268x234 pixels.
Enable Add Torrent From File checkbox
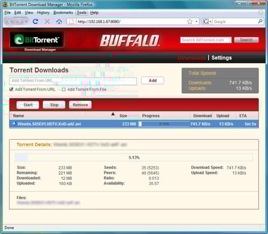[64, 90]
